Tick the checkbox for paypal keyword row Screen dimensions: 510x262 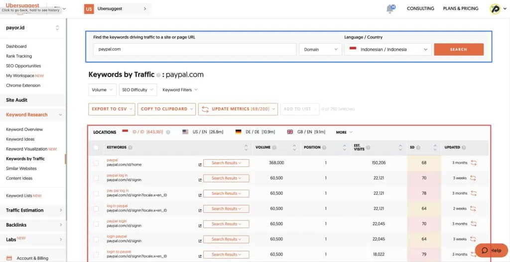coord(96,163)
